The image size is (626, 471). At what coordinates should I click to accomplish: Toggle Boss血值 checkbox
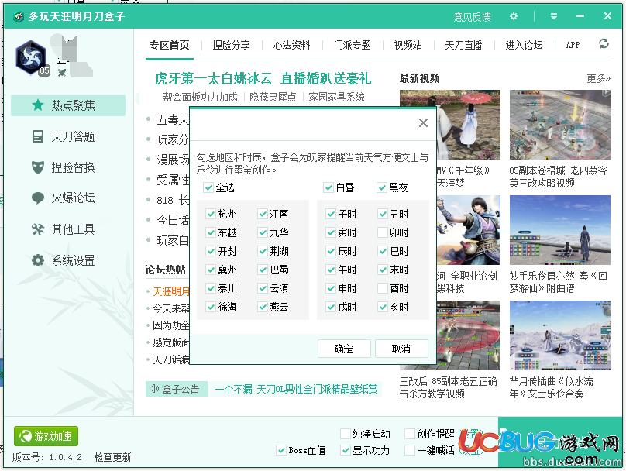tap(281, 450)
